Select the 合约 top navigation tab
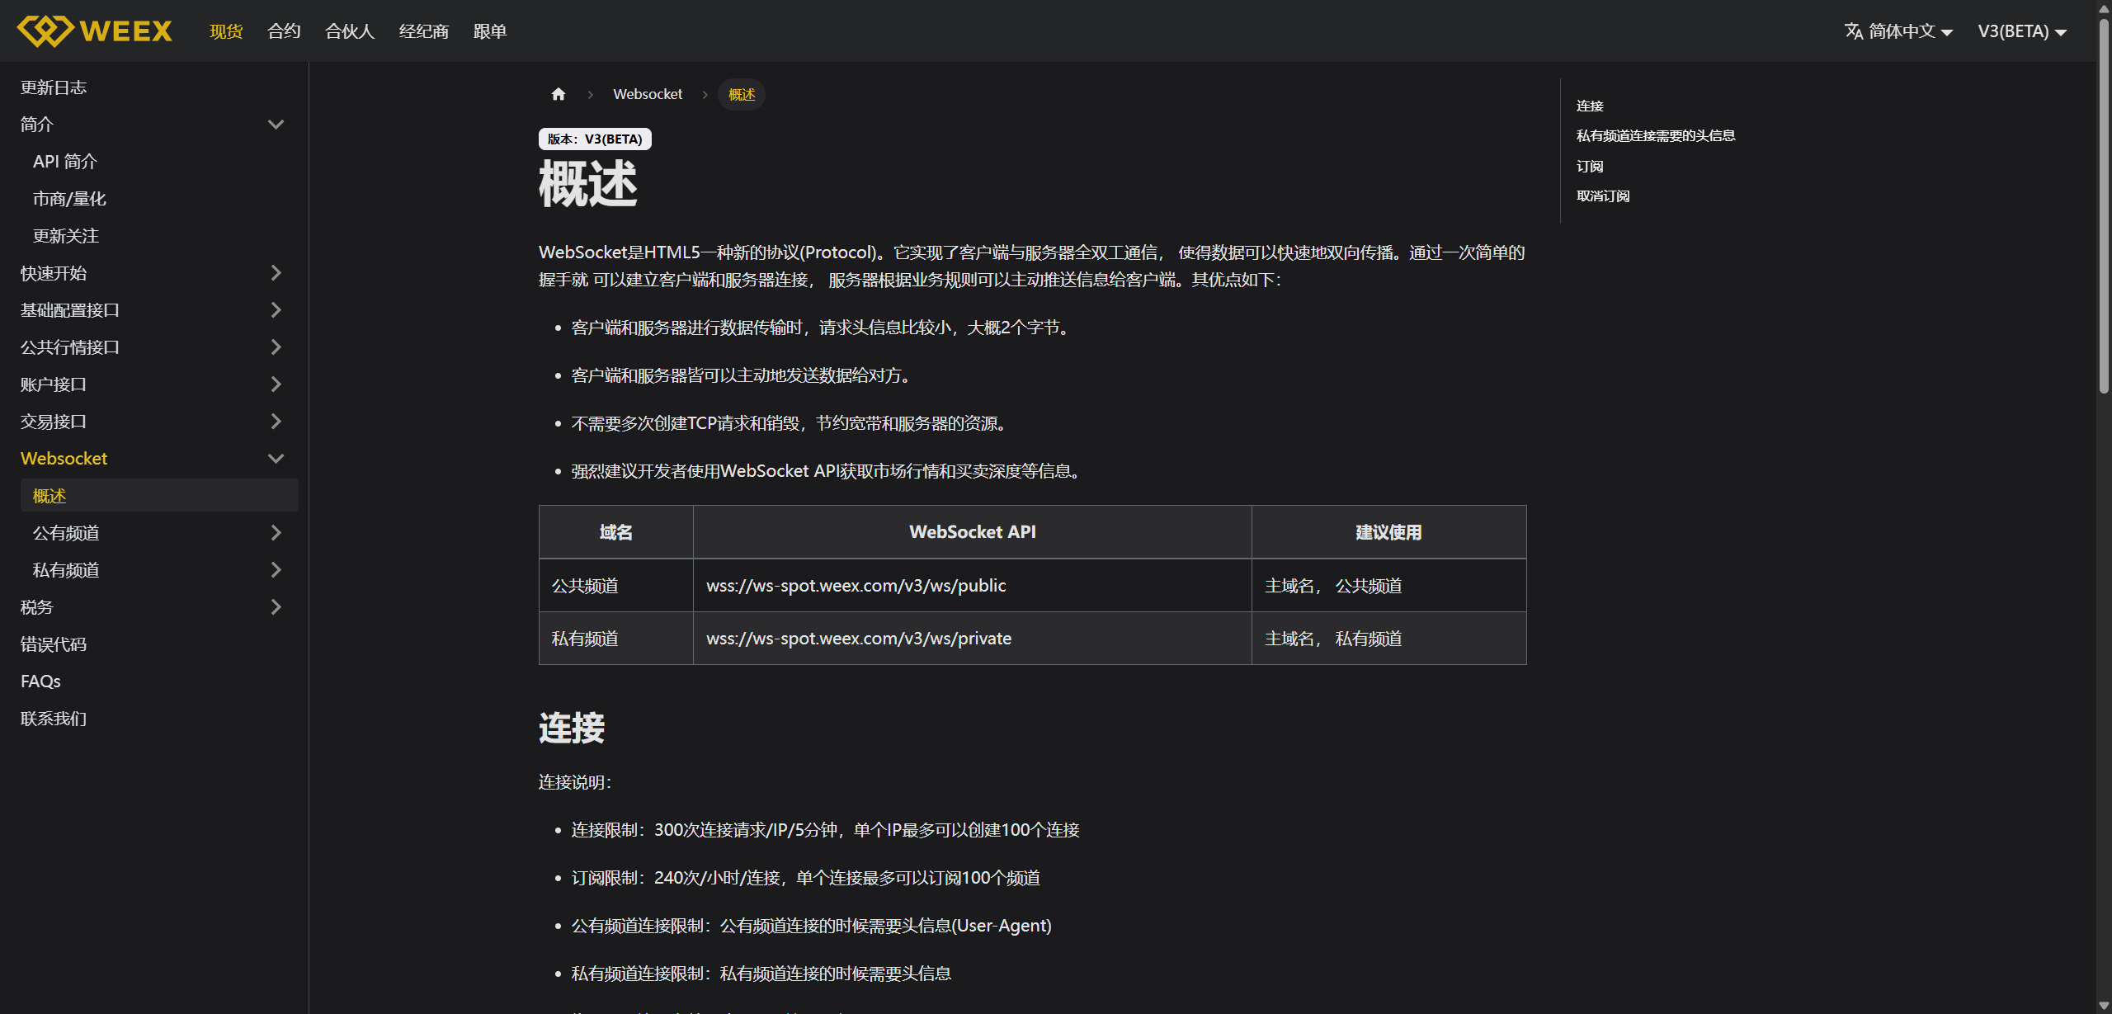 (284, 31)
